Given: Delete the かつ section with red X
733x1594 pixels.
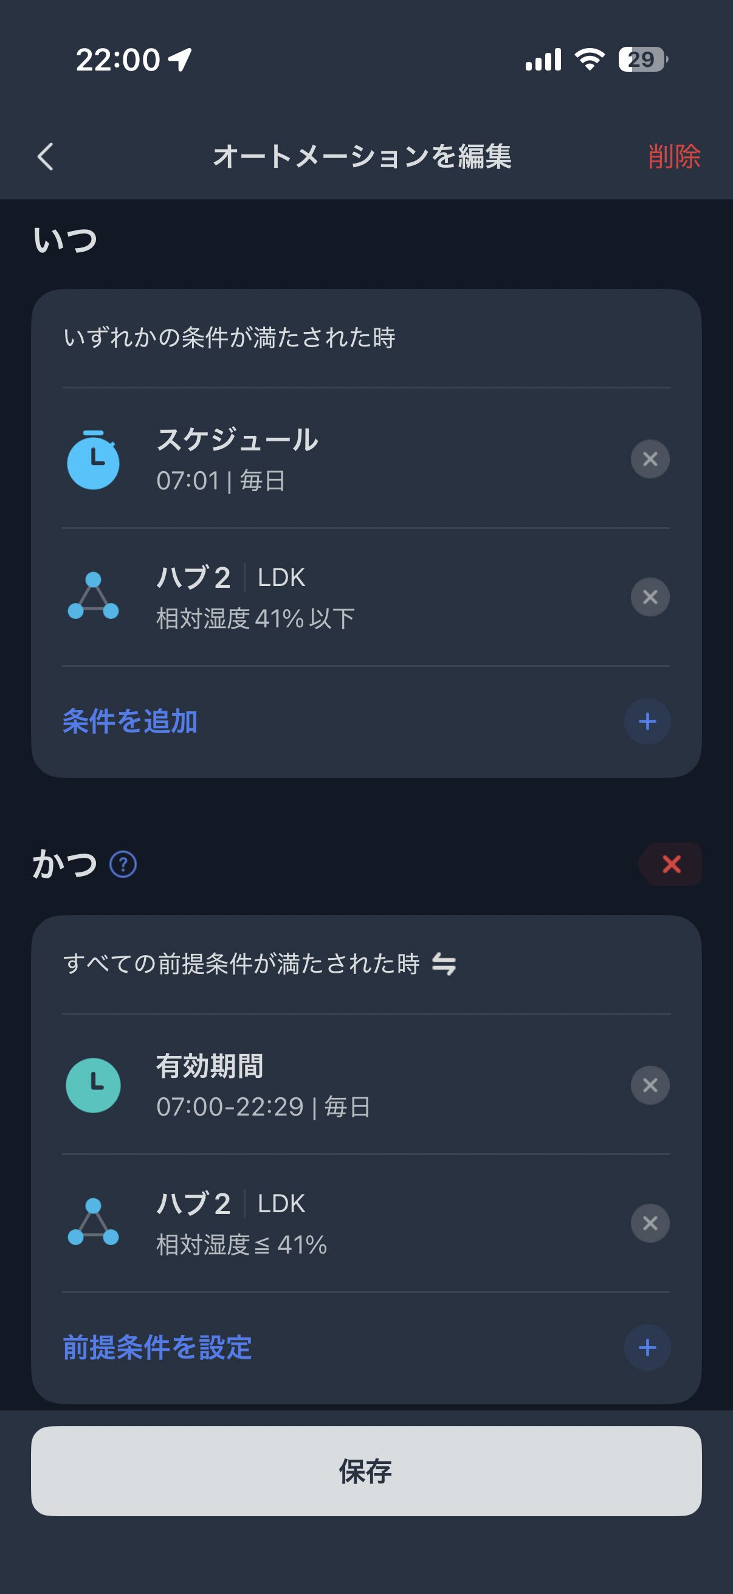Looking at the screenshot, I should [671, 864].
